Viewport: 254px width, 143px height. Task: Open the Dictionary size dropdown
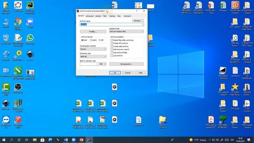click(93, 56)
